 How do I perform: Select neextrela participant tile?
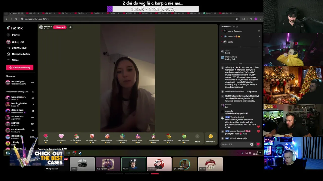159,164
